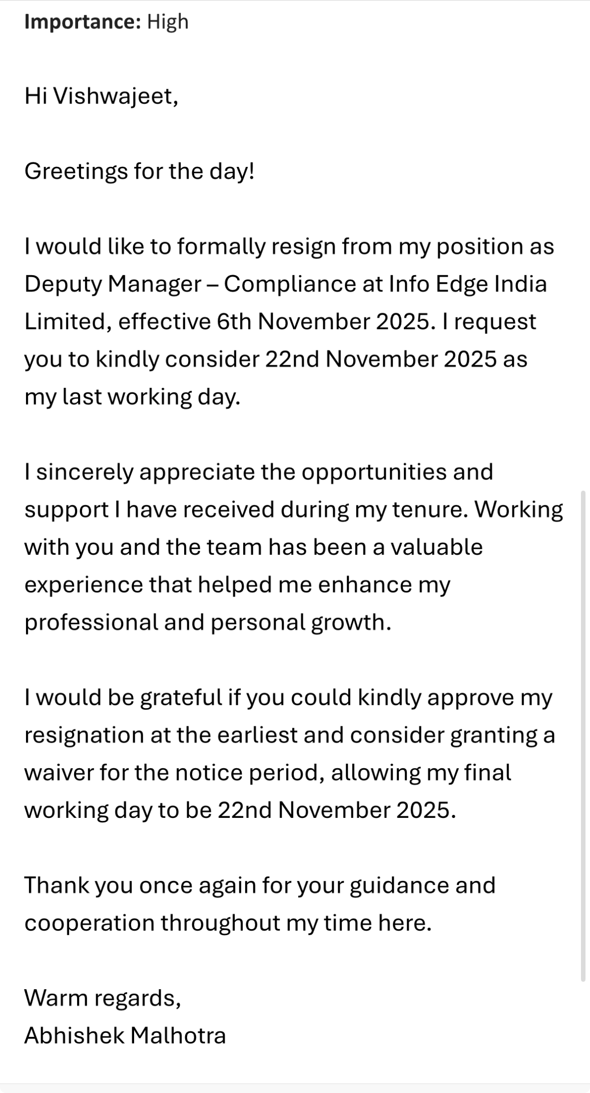Click the 'waiver for the notice period' text

171,773
